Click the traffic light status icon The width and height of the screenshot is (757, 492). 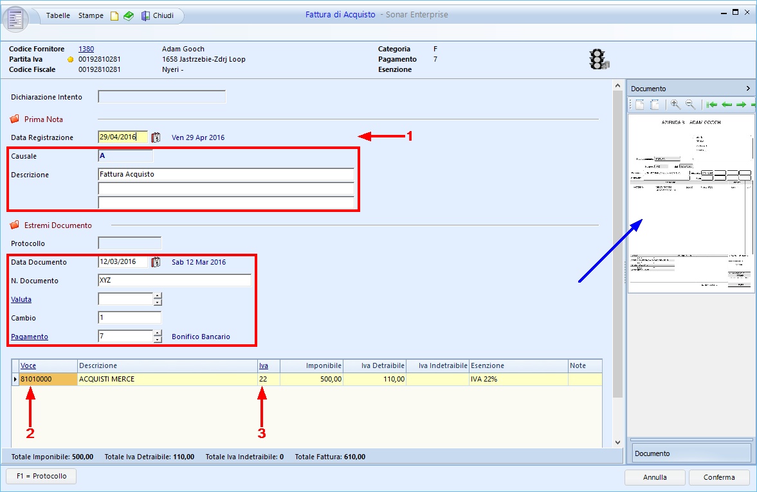tap(598, 59)
